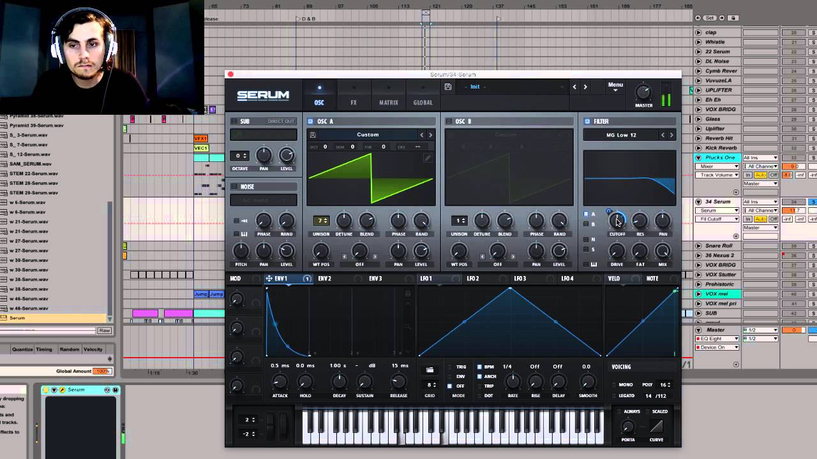
Task: Select next filter type arrow
Action: tap(671, 135)
